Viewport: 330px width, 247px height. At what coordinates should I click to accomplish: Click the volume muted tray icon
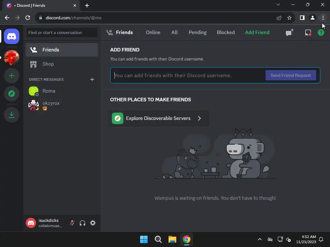(288, 239)
